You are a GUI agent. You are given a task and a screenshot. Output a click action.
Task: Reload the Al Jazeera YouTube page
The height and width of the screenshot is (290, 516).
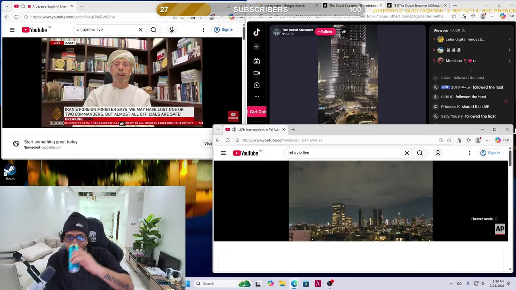(x=16, y=17)
